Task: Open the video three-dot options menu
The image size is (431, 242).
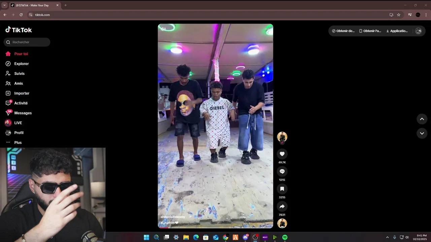Action: coord(268,29)
